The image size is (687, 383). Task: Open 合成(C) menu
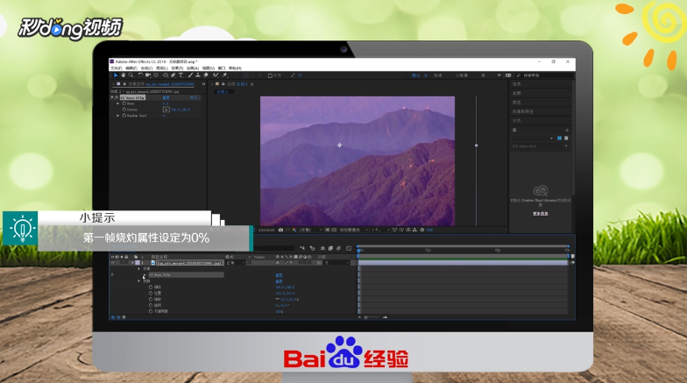pos(147,68)
